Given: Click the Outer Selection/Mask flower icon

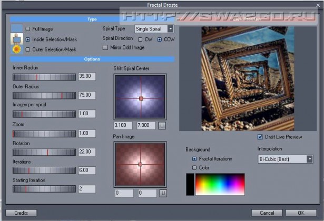Looking at the screenshot, I should pyautogui.click(x=17, y=49).
